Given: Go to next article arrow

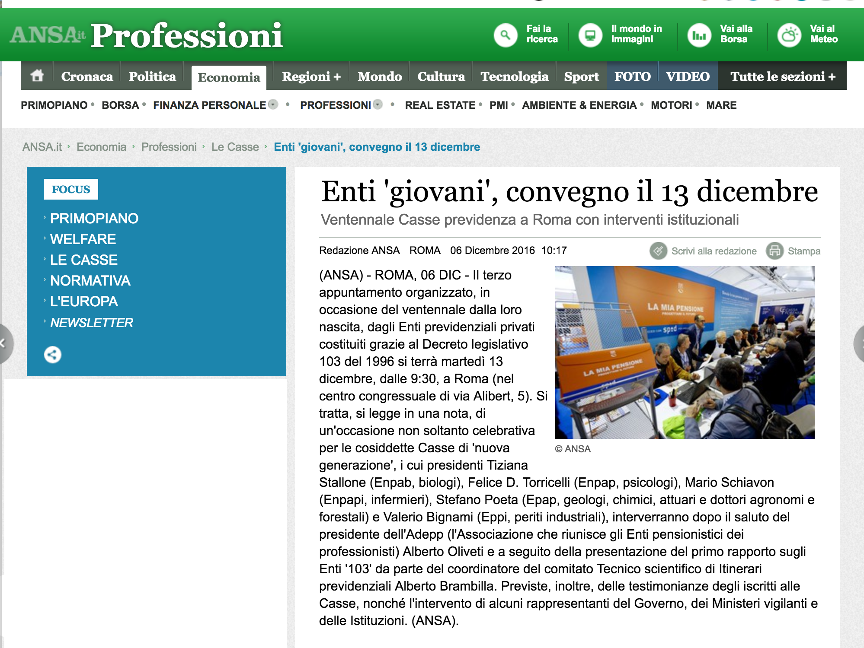Looking at the screenshot, I should (859, 344).
